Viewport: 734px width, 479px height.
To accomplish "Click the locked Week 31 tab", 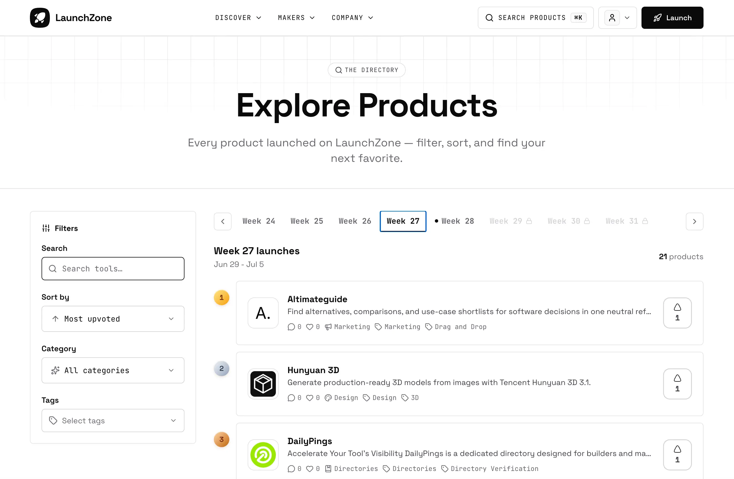I will pos(626,221).
